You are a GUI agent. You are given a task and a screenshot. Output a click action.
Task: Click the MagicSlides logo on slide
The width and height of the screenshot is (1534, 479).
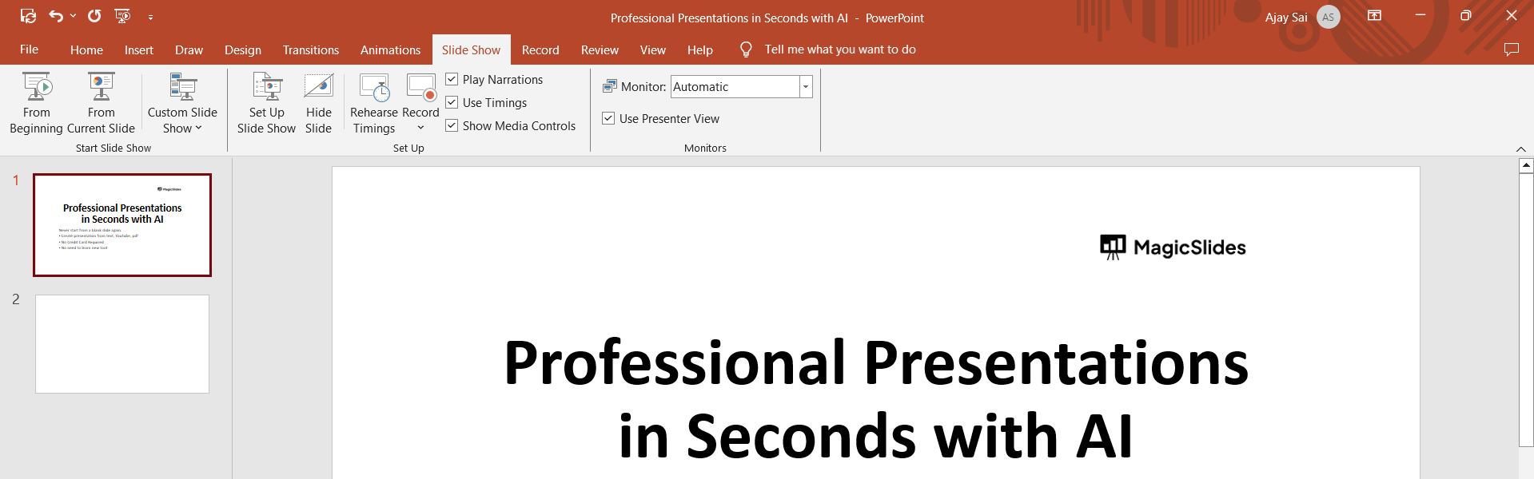tap(1173, 247)
